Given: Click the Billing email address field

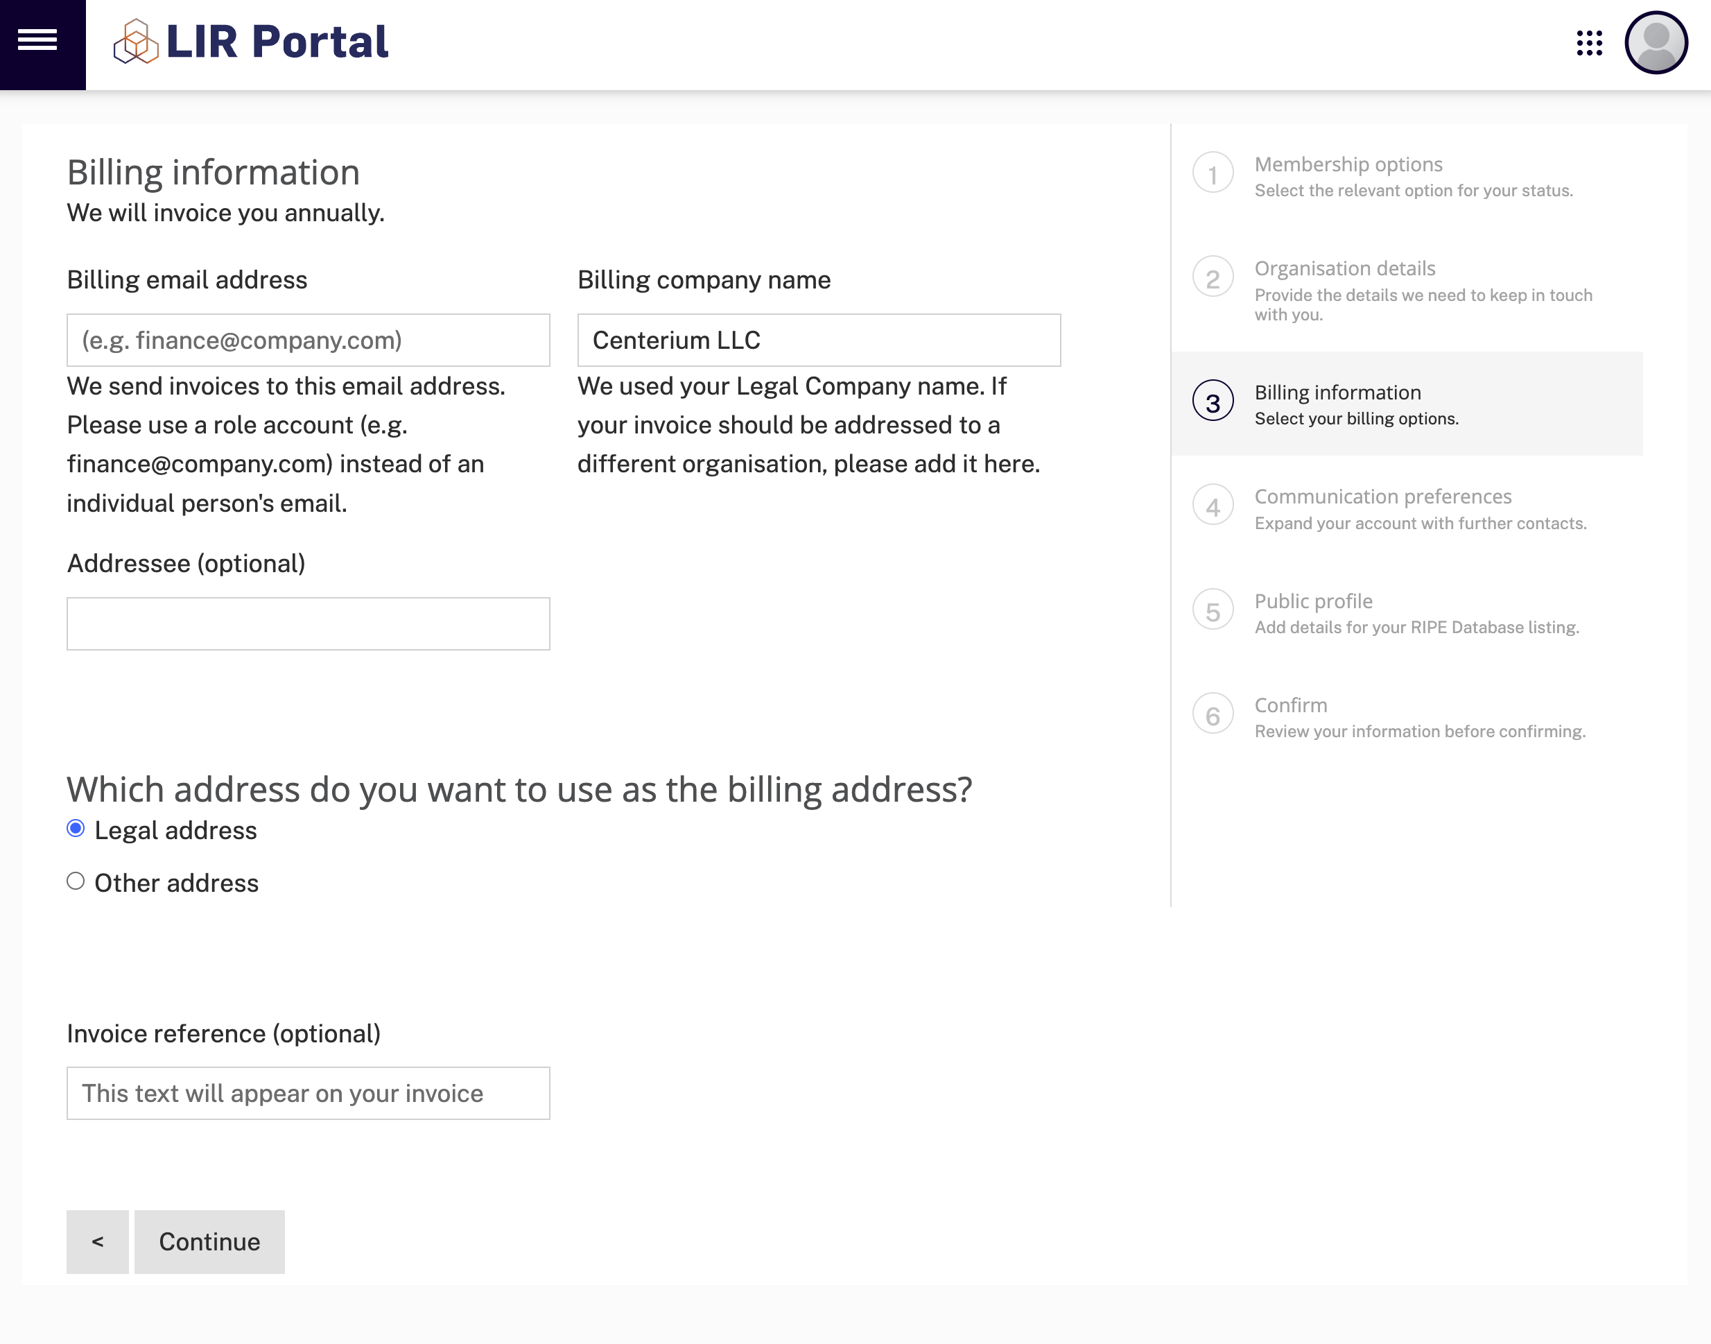Looking at the screenshot, I should pos(308,340).
